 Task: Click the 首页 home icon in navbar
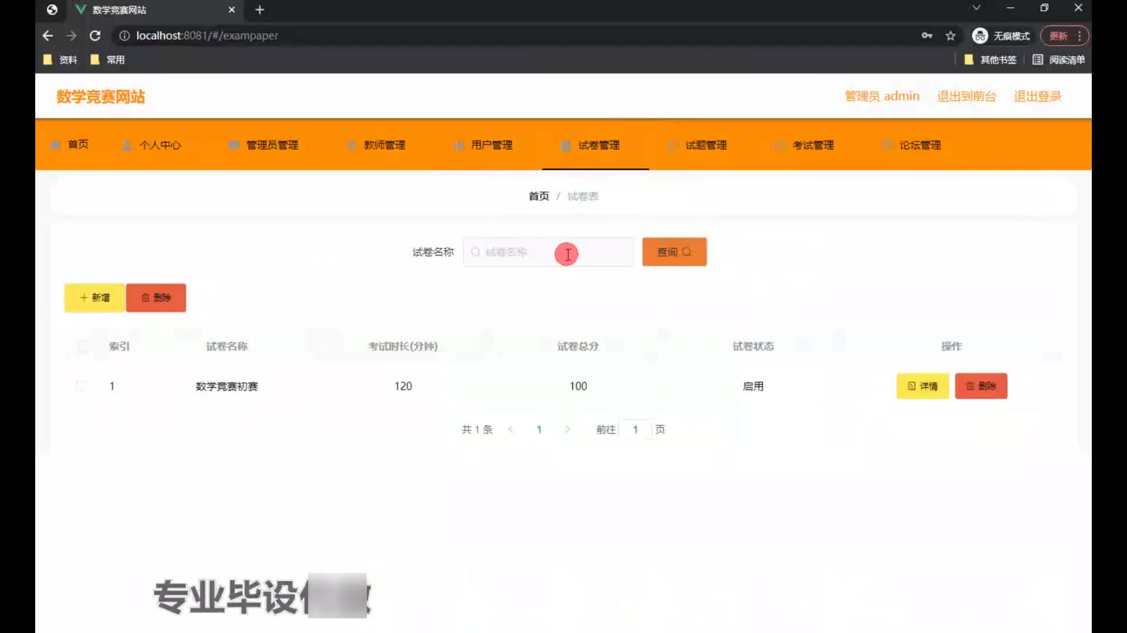click(55, 145)
